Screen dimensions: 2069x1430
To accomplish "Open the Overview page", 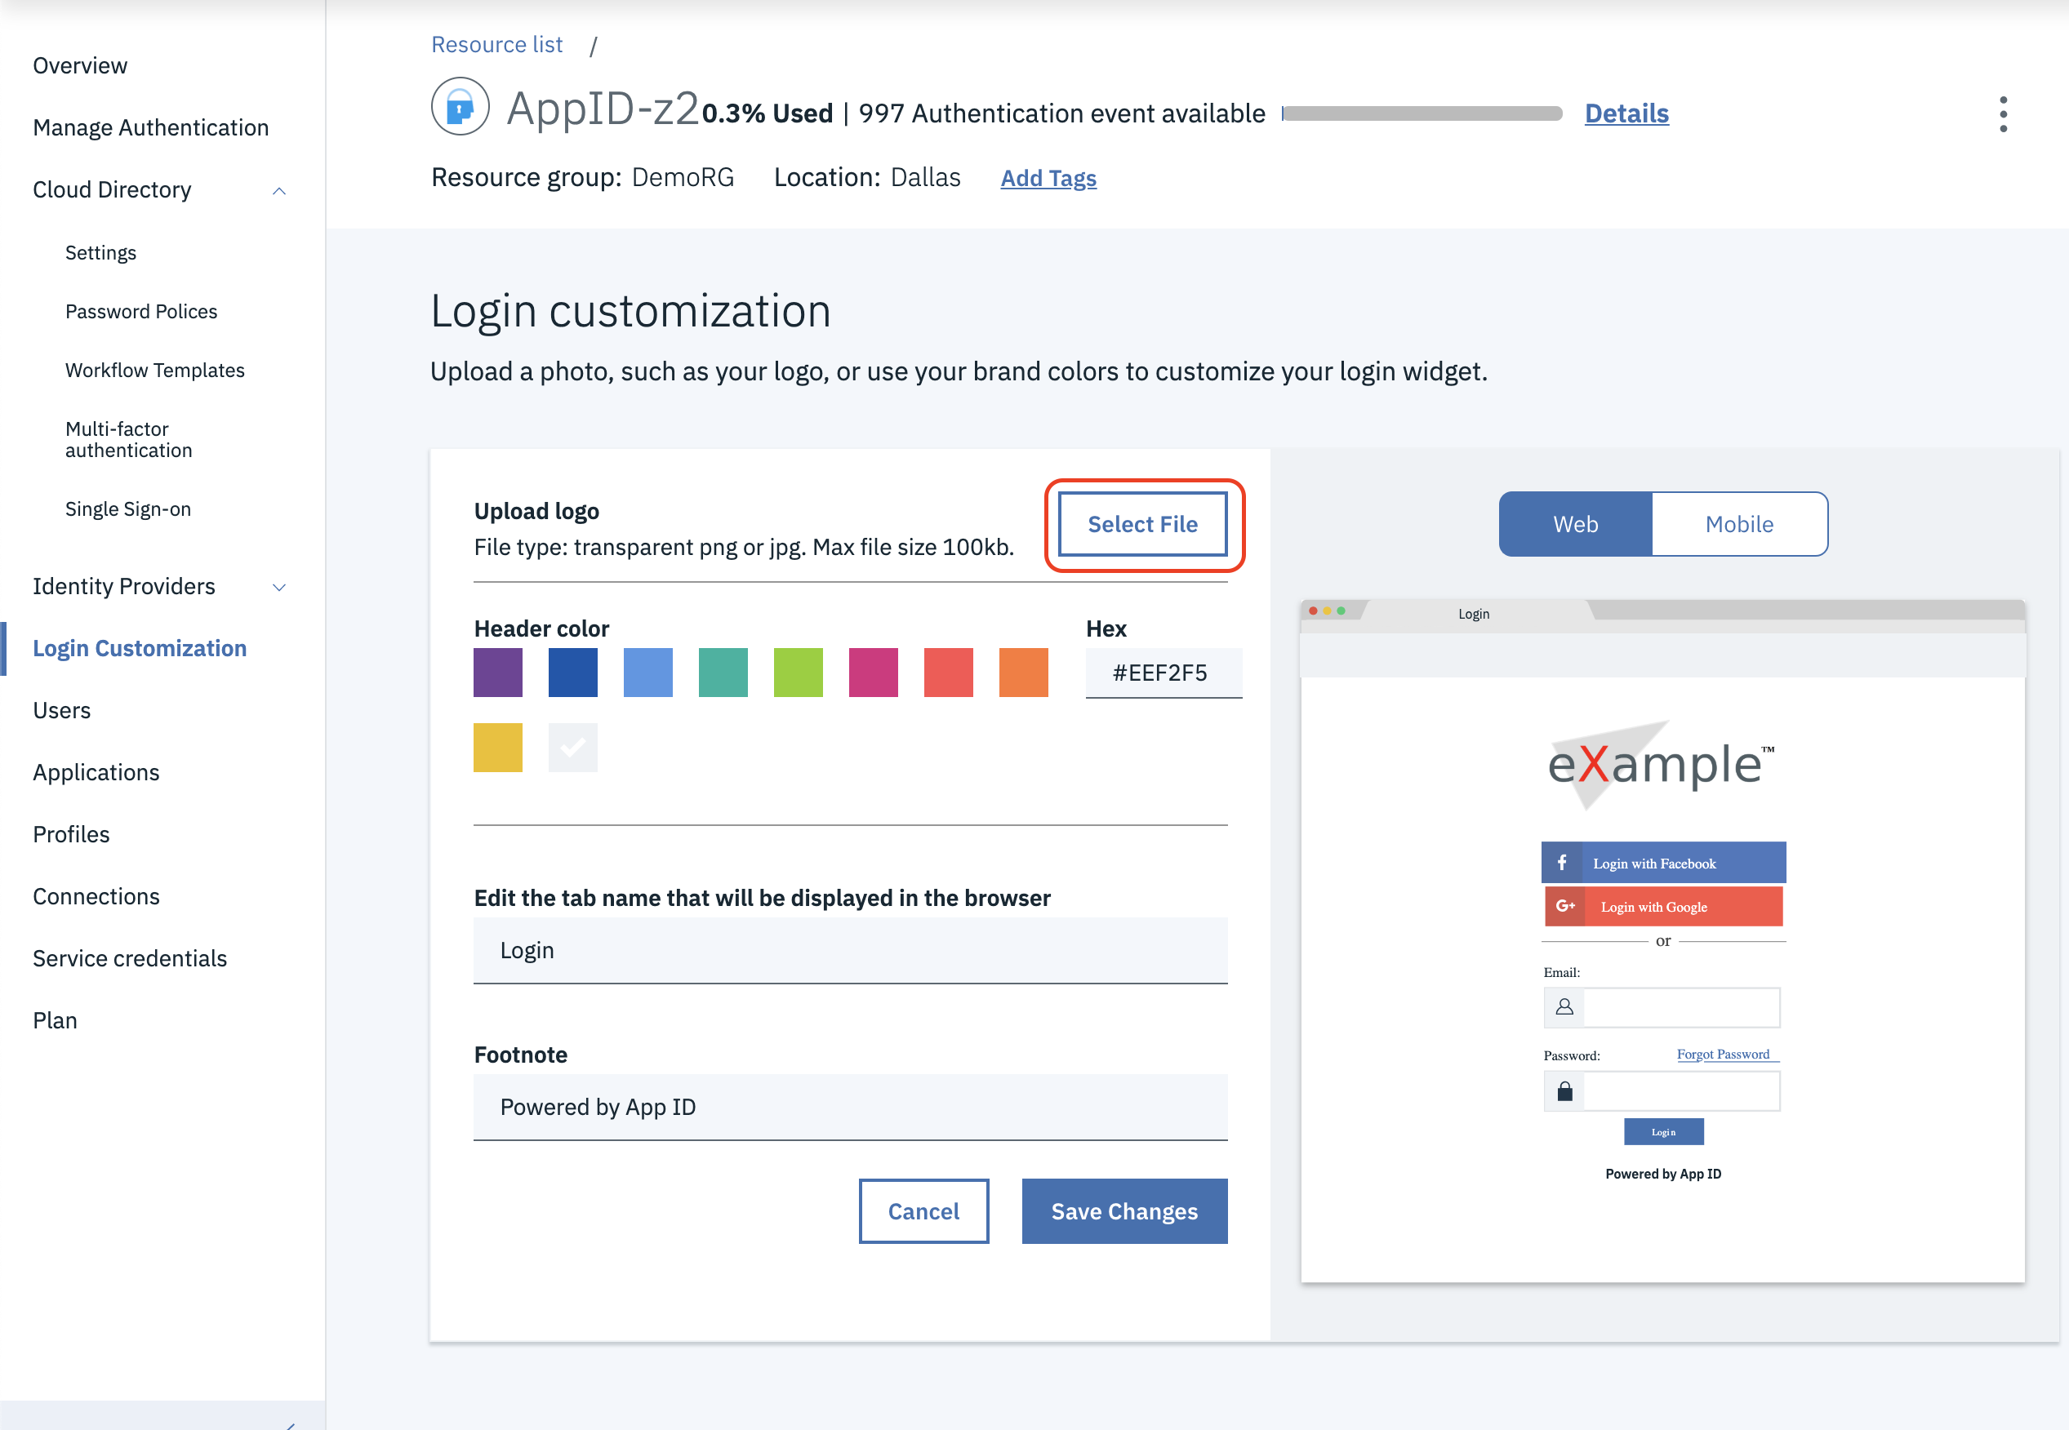I will (81, 65).
